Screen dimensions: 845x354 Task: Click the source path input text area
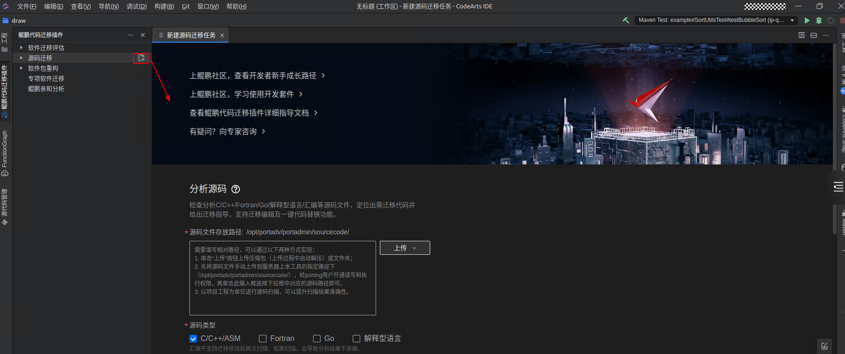(x=283, y=278)
